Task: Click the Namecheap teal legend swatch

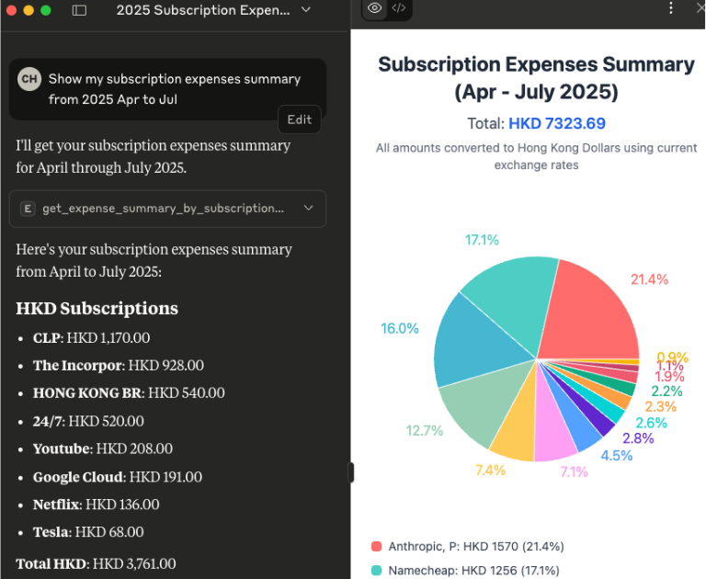Action: (x=375, y=570)
